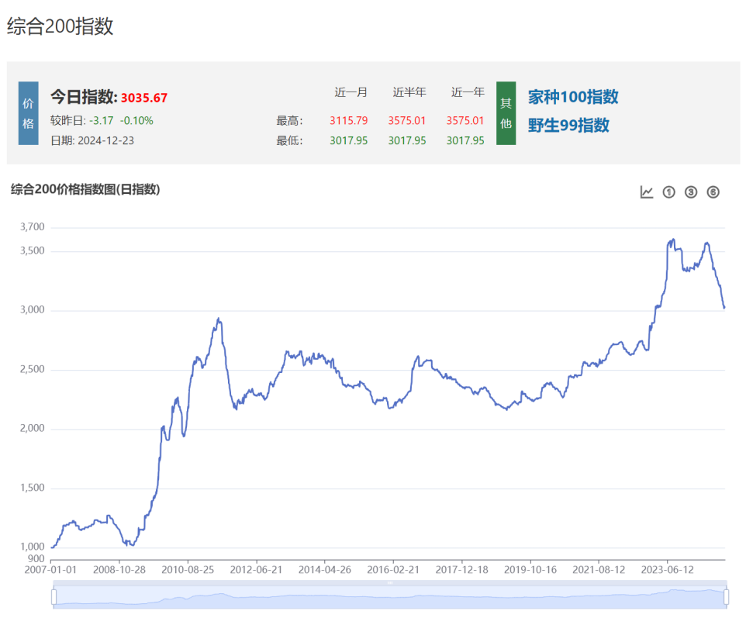Screen dimensions: 746x618
Task: Click the 2023-06-12 x-axis date label
Action: tap(668, 570)
